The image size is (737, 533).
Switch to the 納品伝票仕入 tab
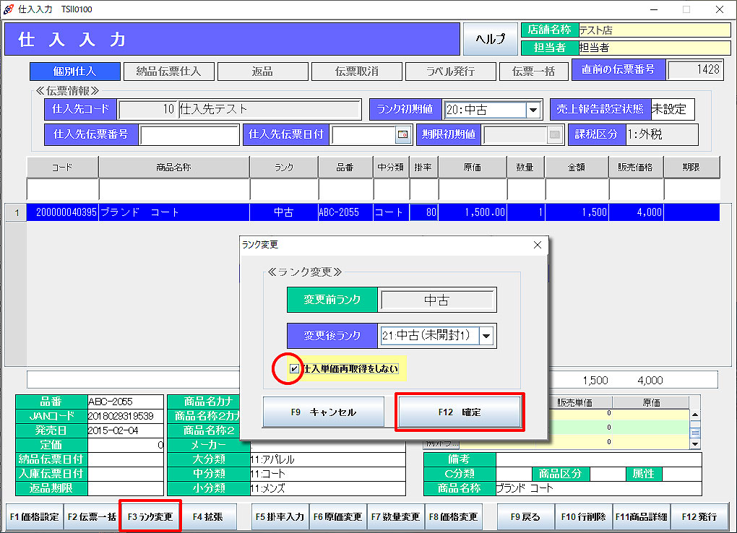tap(168, 71)
